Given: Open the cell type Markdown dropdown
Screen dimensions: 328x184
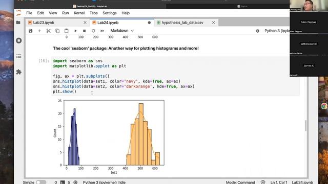Looking at the screenshot, I should point(122,31).
